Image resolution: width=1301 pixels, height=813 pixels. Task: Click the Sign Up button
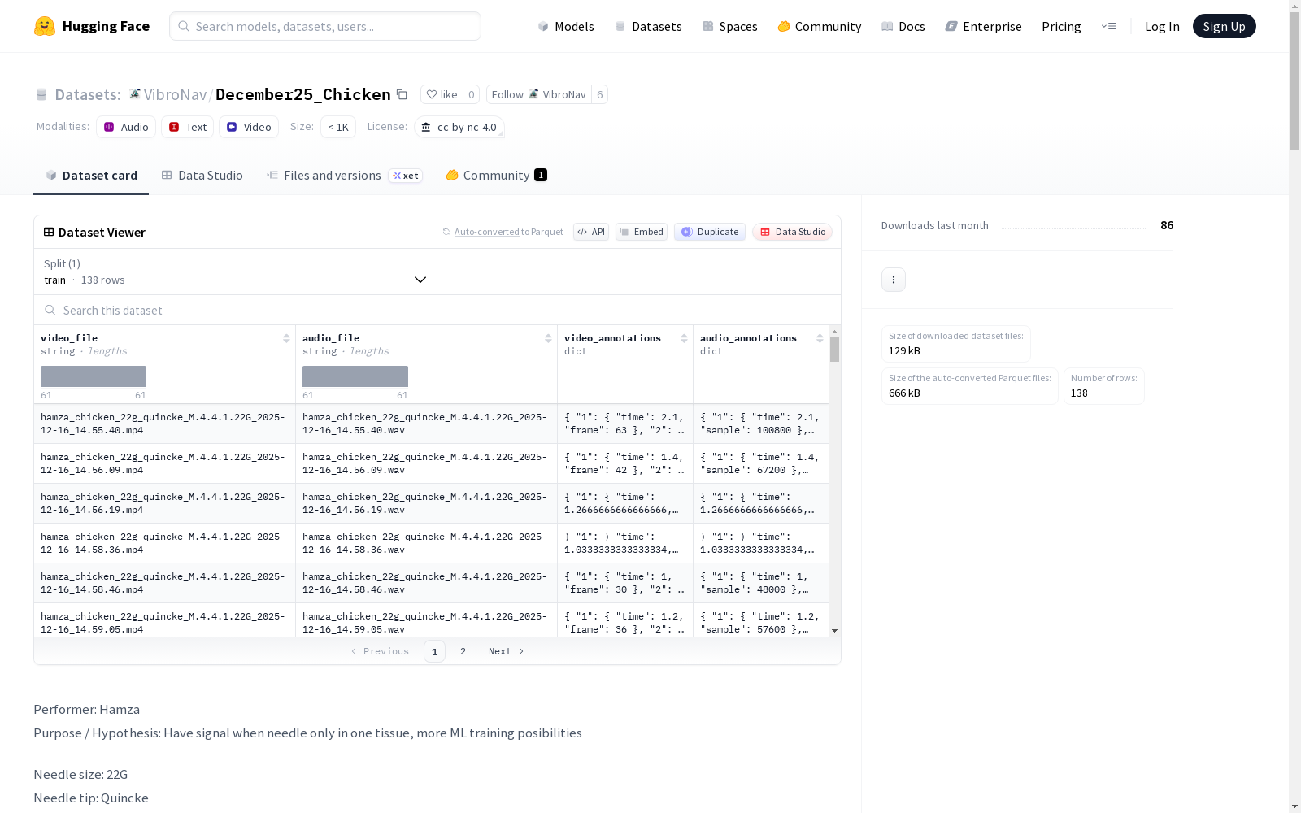coord(1224,26)
